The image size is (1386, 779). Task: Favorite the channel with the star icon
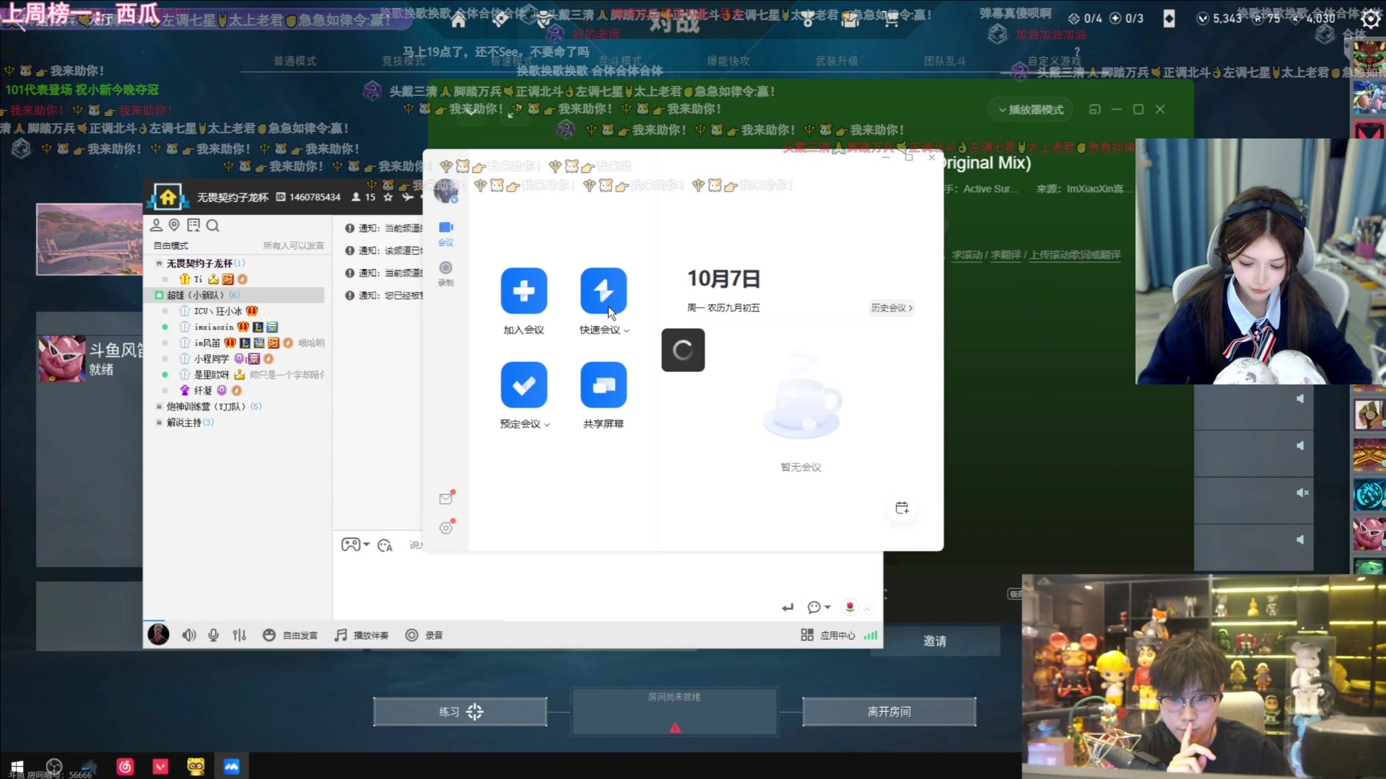click(x=388, y=197)
